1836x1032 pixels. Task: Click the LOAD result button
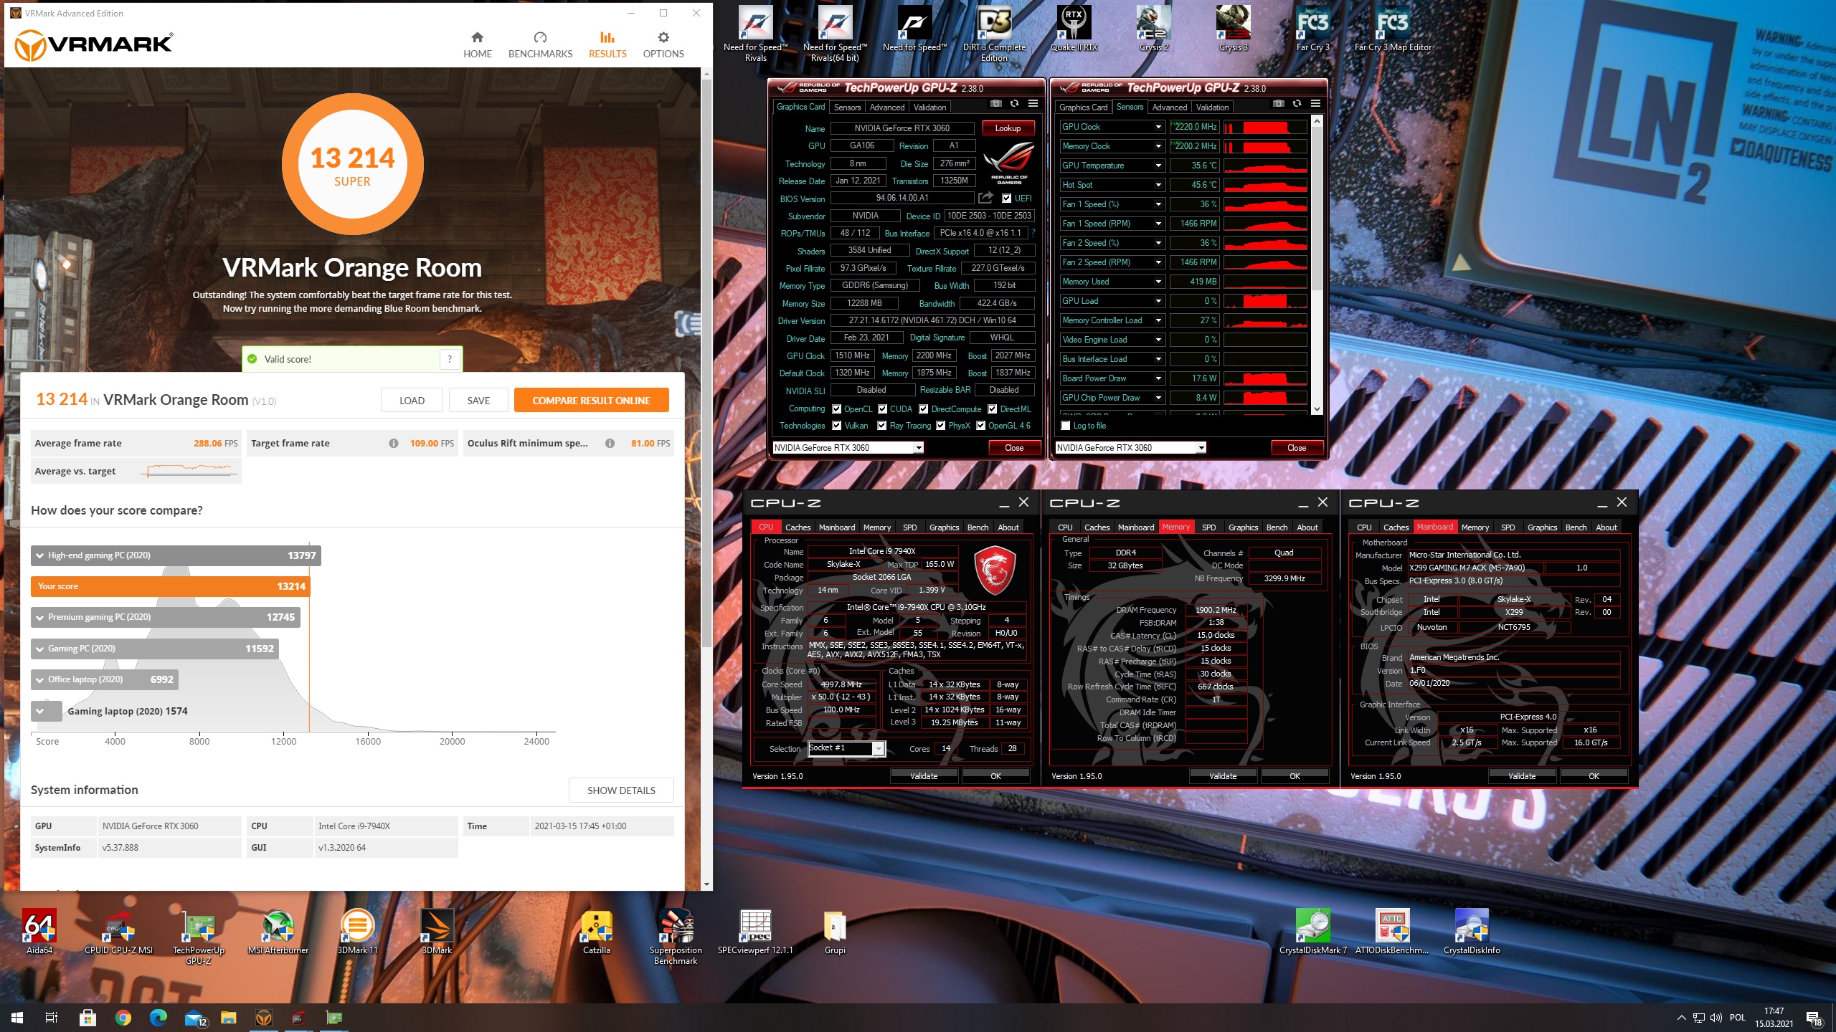(412, 401)
